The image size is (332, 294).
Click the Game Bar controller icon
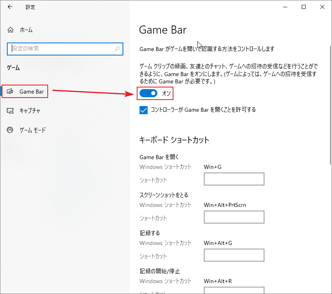pos(10,91)
